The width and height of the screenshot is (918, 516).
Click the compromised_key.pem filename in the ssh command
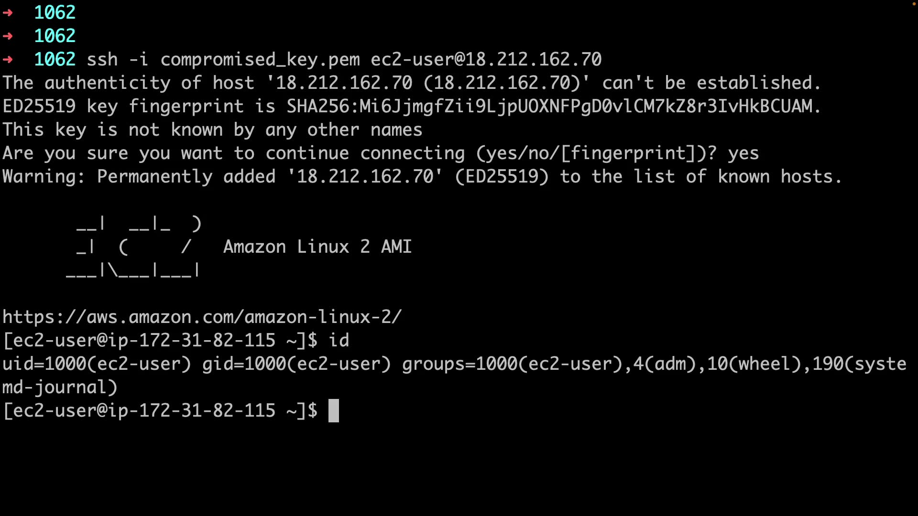pyautogui.click(x=260, y=59)
